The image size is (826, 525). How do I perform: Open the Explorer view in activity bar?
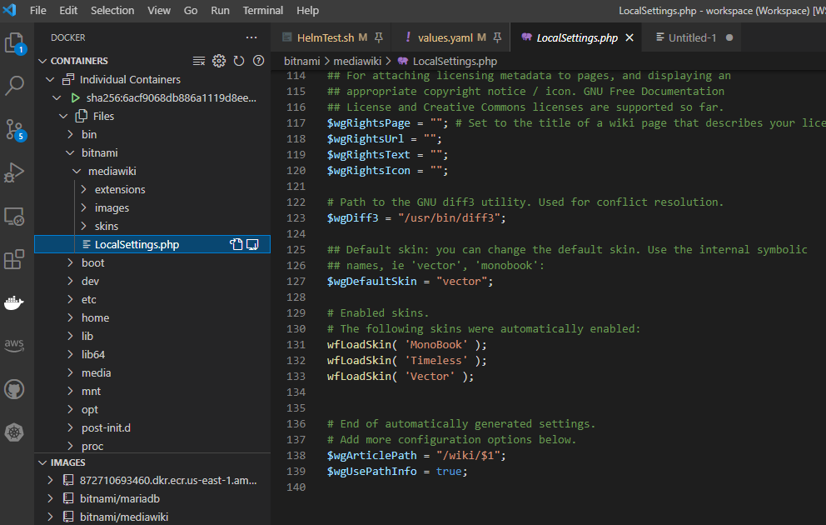pyautogui.click(x=14, y=42)
